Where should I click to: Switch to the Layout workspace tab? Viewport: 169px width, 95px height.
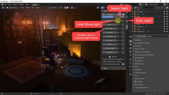35,5
